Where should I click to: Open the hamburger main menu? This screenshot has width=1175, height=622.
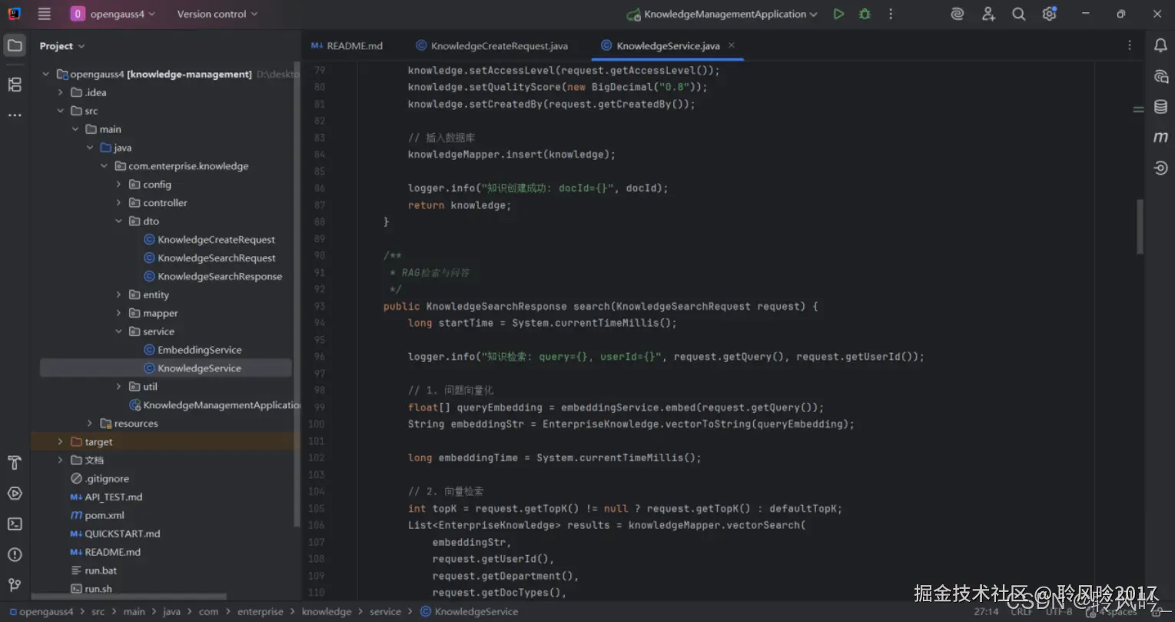pos(45,14)
